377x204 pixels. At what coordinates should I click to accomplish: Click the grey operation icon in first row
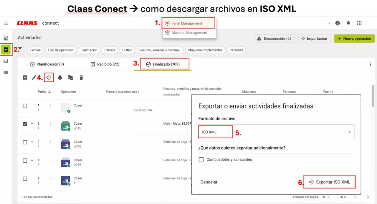65,108
